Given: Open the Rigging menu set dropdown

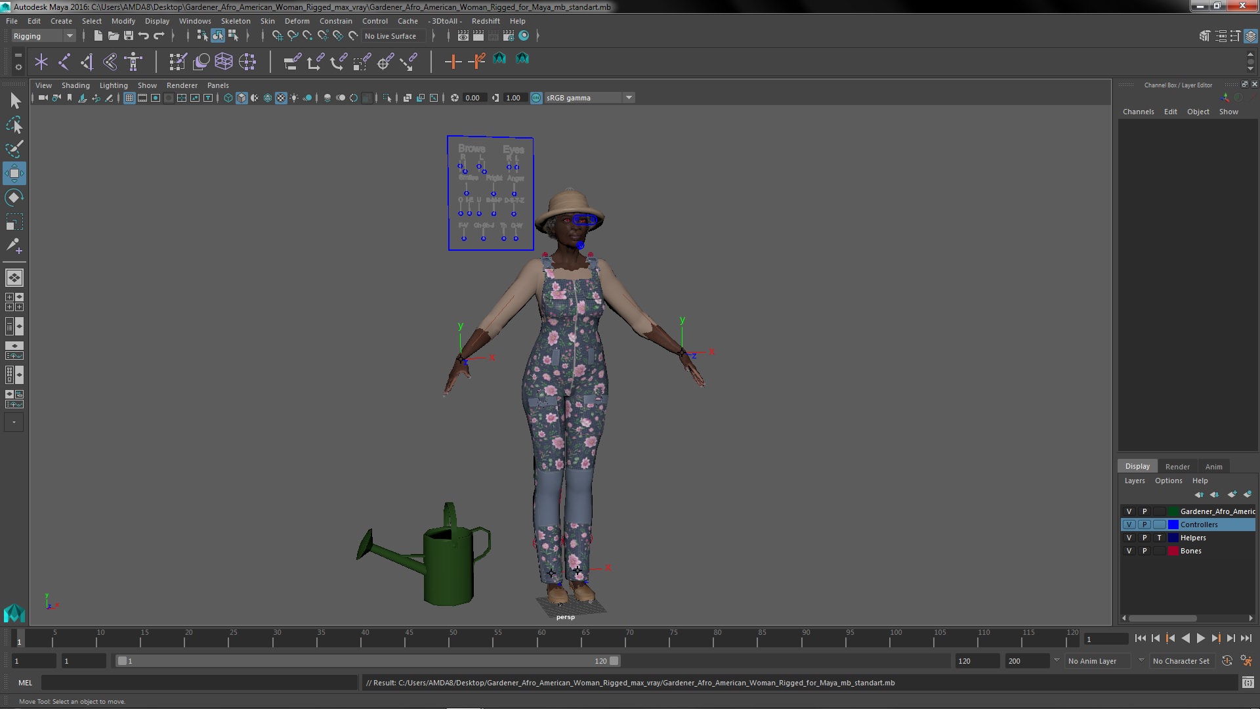Looking at the screenshot, I should coord(43,36).
